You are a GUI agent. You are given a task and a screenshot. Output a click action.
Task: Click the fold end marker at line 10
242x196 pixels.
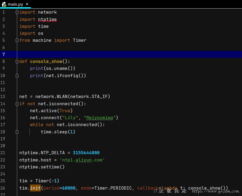[x=17, y=76]
